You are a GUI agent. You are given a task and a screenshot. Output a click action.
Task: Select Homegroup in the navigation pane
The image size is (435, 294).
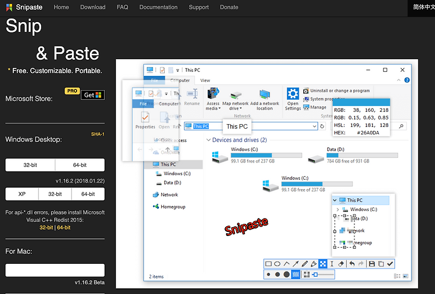click(x=169, y=206)
